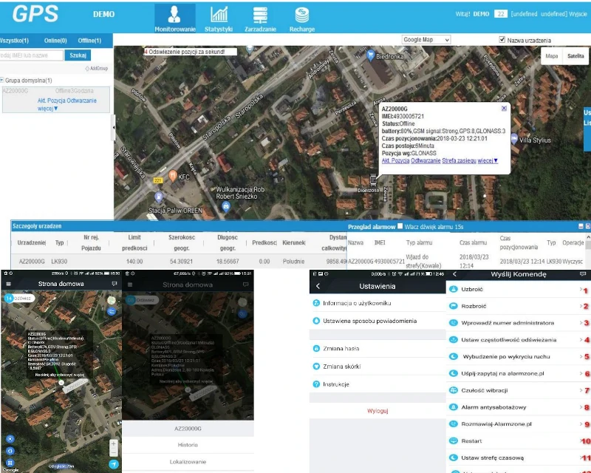The height and width of the screenshot is (473, 591).
Task: Click the IMEI or name search field
Action: [x=31, y=55]
